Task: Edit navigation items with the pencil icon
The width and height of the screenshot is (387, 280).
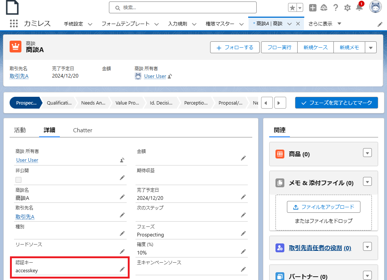Action: click(380, 24)
